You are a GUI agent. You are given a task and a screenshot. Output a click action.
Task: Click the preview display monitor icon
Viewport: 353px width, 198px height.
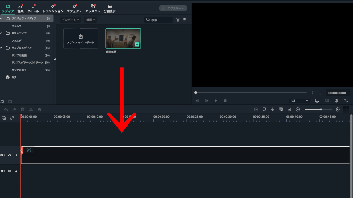(x=317, y=101)
